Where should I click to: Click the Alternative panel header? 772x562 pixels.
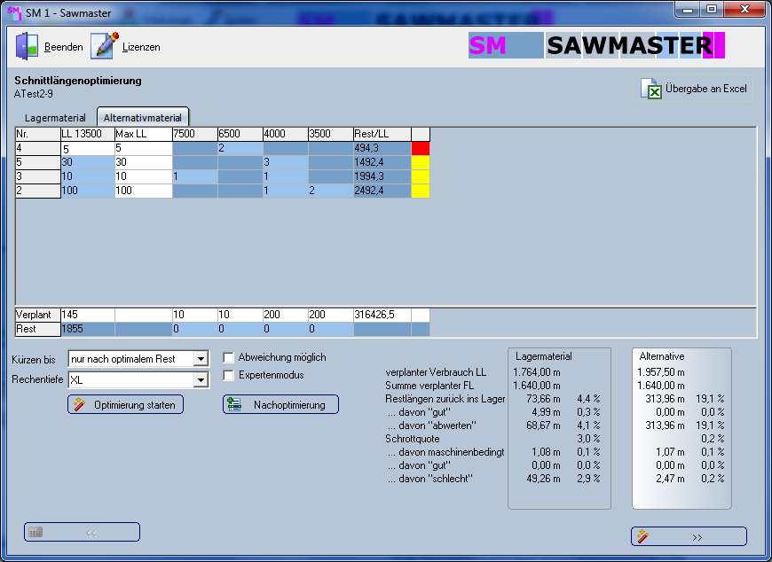tap(662, 356)
